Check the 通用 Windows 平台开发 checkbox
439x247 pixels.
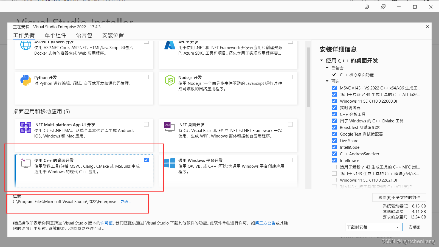point(290,160)
